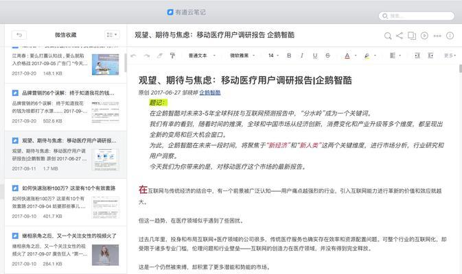Click the note icon beside 品牌营销的6个误解
This screenshot has height=274, width=462.
tap(15, 93)
